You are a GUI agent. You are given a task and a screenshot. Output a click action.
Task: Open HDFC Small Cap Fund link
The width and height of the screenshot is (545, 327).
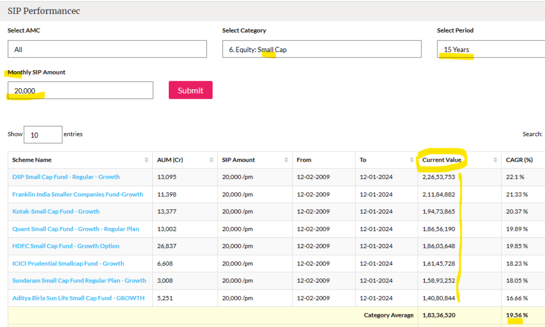[x=65, y=246]
